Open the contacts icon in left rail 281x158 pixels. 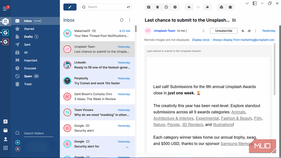point(6,139)
